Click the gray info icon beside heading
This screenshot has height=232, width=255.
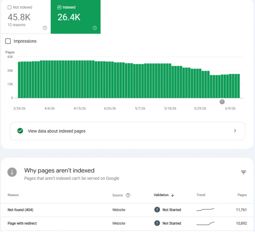pyautogui.click(x=12, y=172)
